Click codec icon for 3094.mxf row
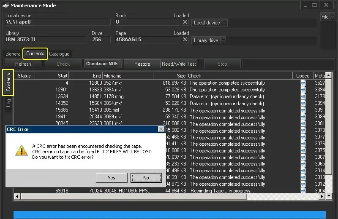 303,104
